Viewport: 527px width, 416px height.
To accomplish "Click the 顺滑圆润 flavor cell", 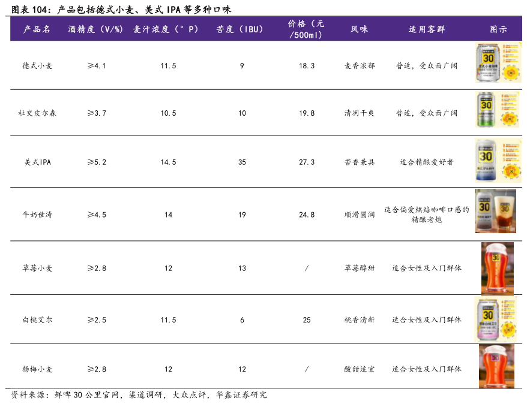I will tap(359, 215).
